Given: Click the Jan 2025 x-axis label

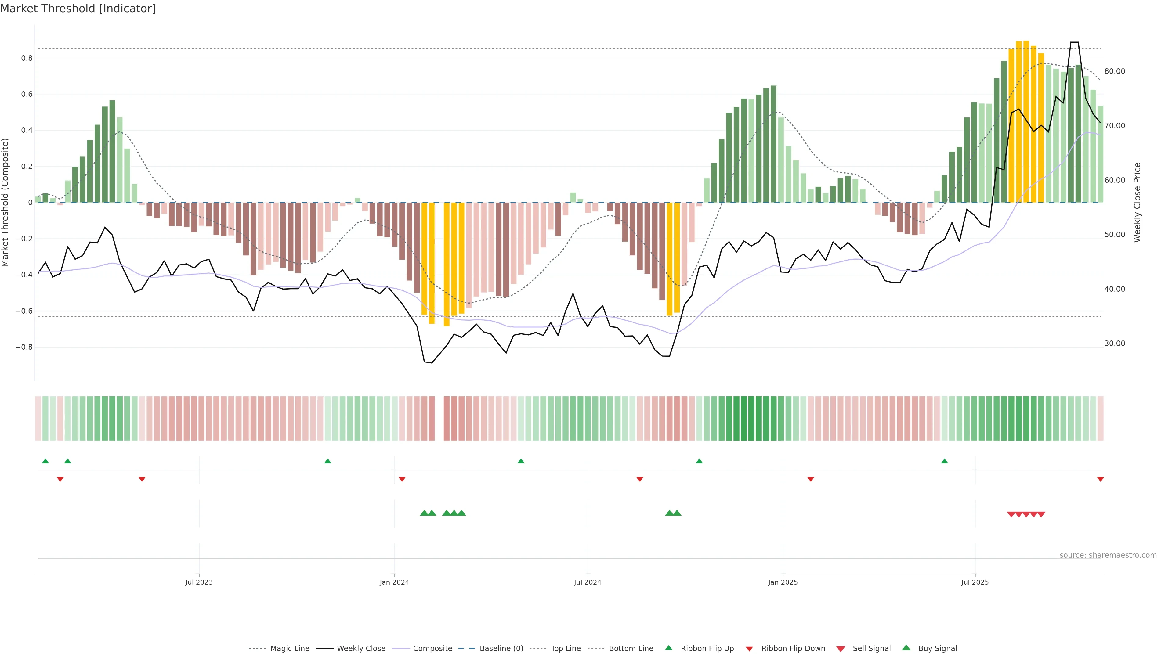Looking at the screenshot, I should pyautogui.click(x=783, y=582).
